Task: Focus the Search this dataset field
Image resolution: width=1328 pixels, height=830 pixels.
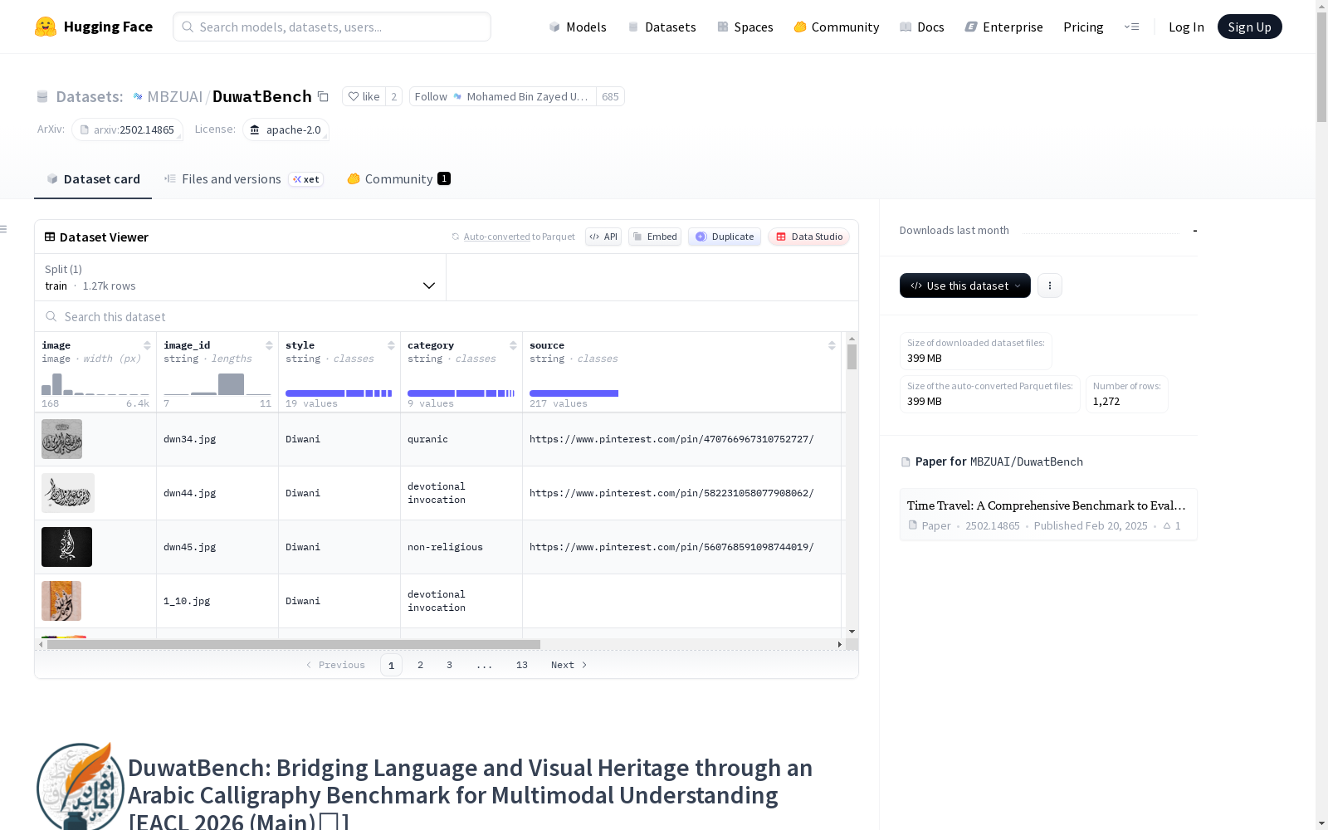Action: (447, 316)
